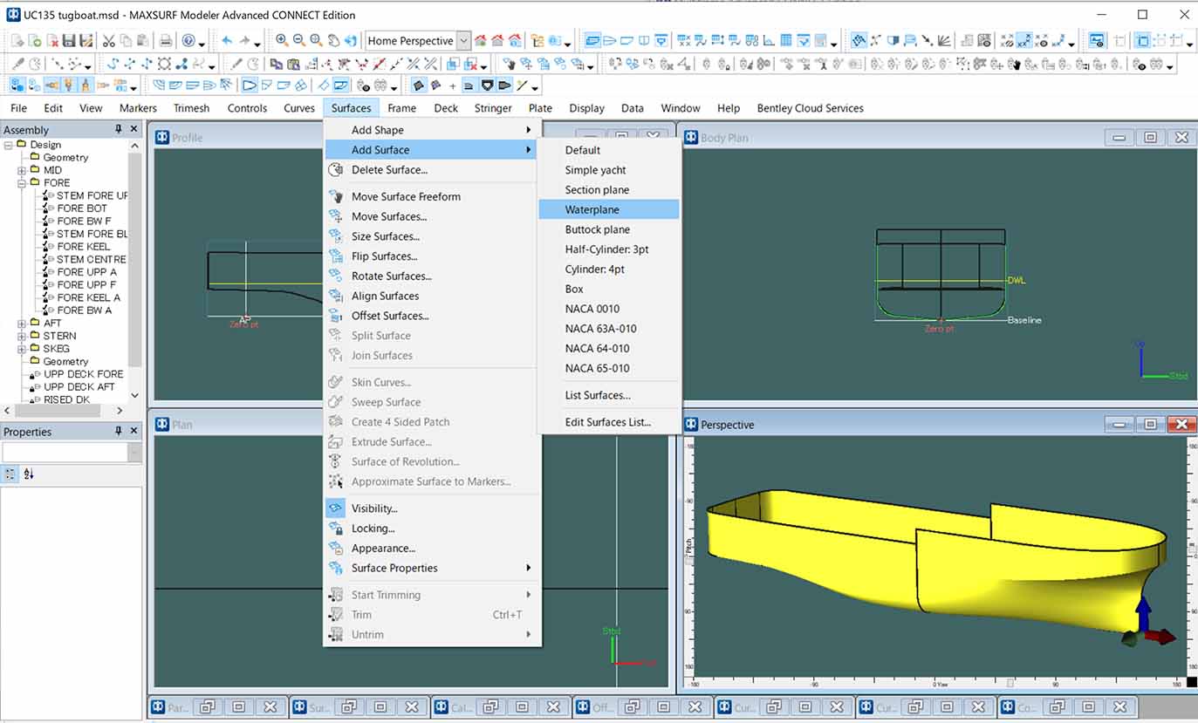Click the Flip Surfaces icon in menu
Screen dimensions: 1198x723
[x=336, y=256]
